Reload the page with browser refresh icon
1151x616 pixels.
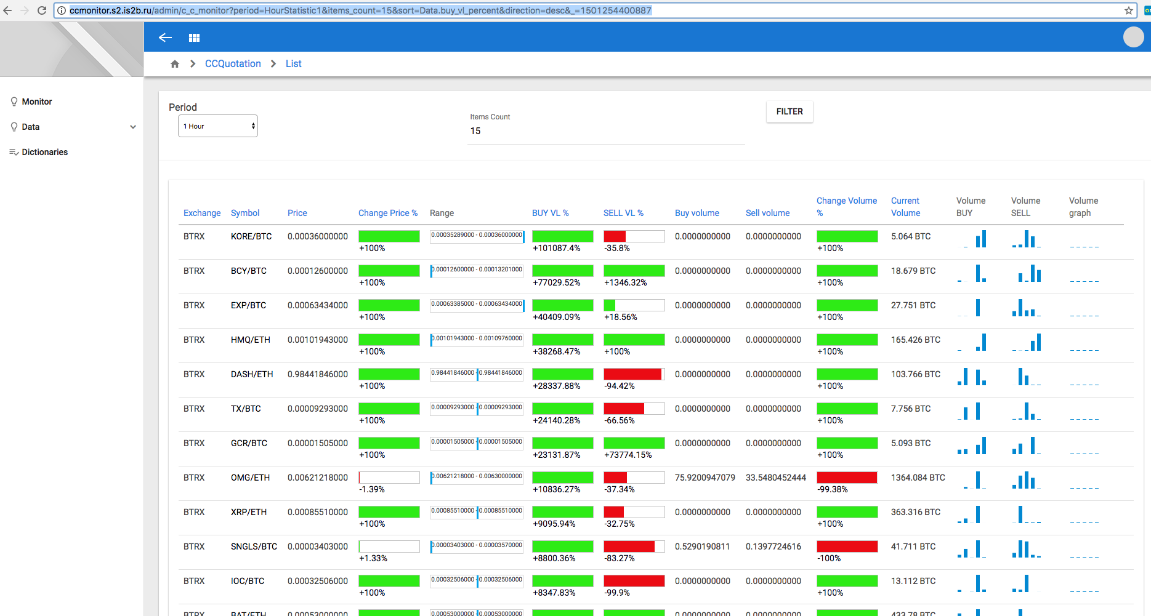pyautogui.click(x=42, y=10)
